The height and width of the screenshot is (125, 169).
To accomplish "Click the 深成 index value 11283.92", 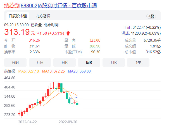I will pyautogui.click(x=146, y=33).
